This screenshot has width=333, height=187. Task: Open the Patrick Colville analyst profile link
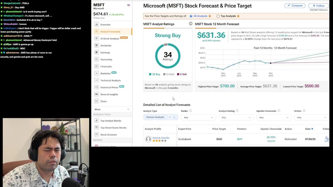tap(161, 138)
